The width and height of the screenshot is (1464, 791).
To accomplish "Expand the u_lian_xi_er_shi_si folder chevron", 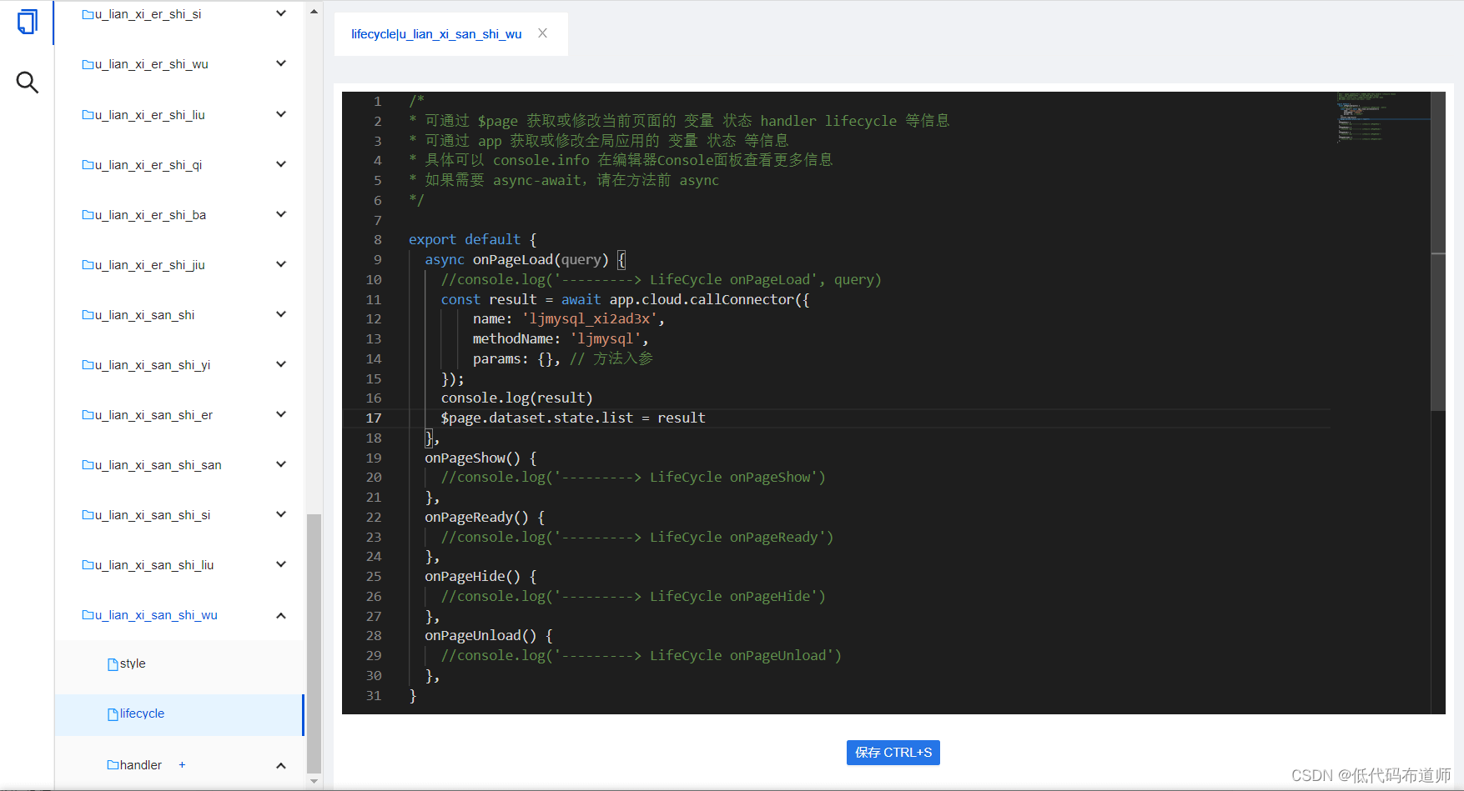I will click(281, 13).
